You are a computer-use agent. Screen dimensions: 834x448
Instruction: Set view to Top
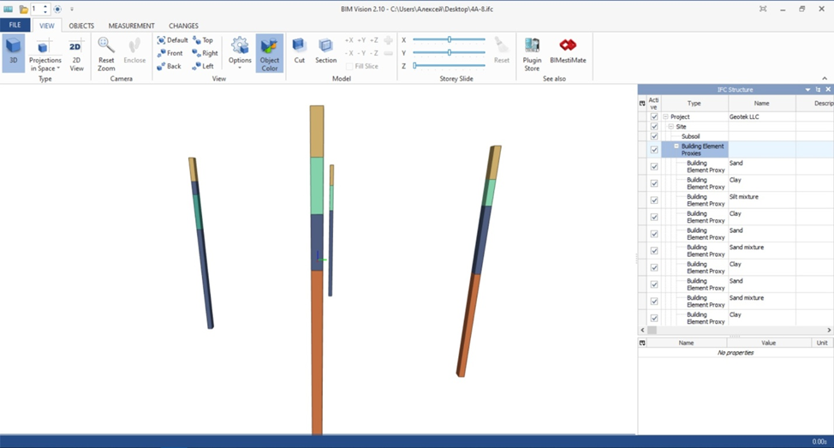click(x=203, y=40)
